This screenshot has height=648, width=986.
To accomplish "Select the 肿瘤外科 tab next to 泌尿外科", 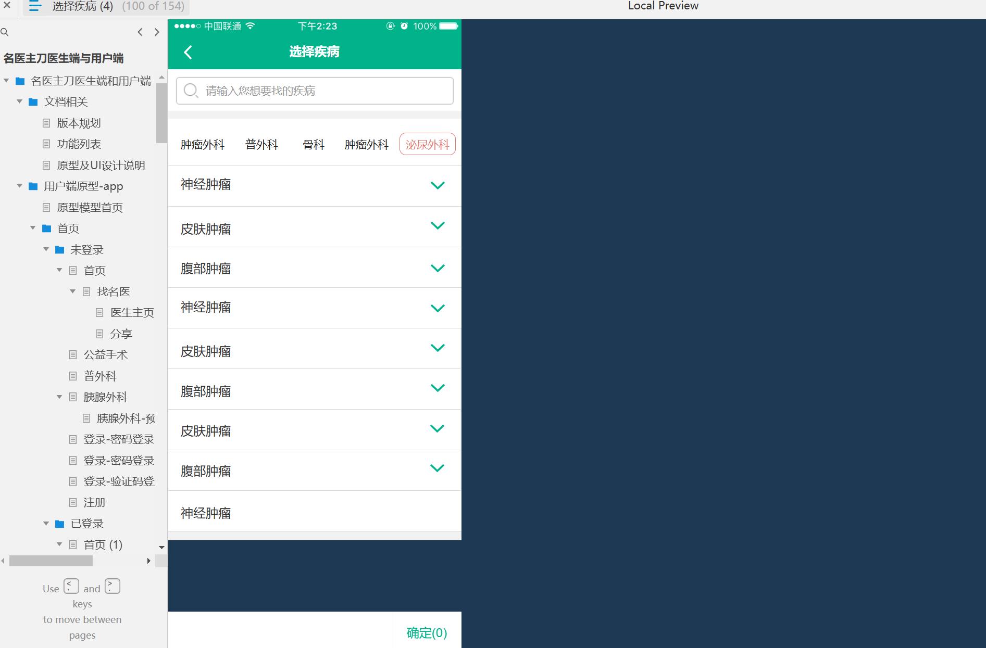I will coord(367,145).
